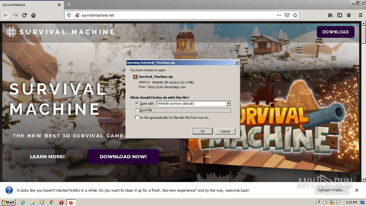This screenshot has width=366, height=206.
Task: Reload the current page
Action: [x=24, y=15]
